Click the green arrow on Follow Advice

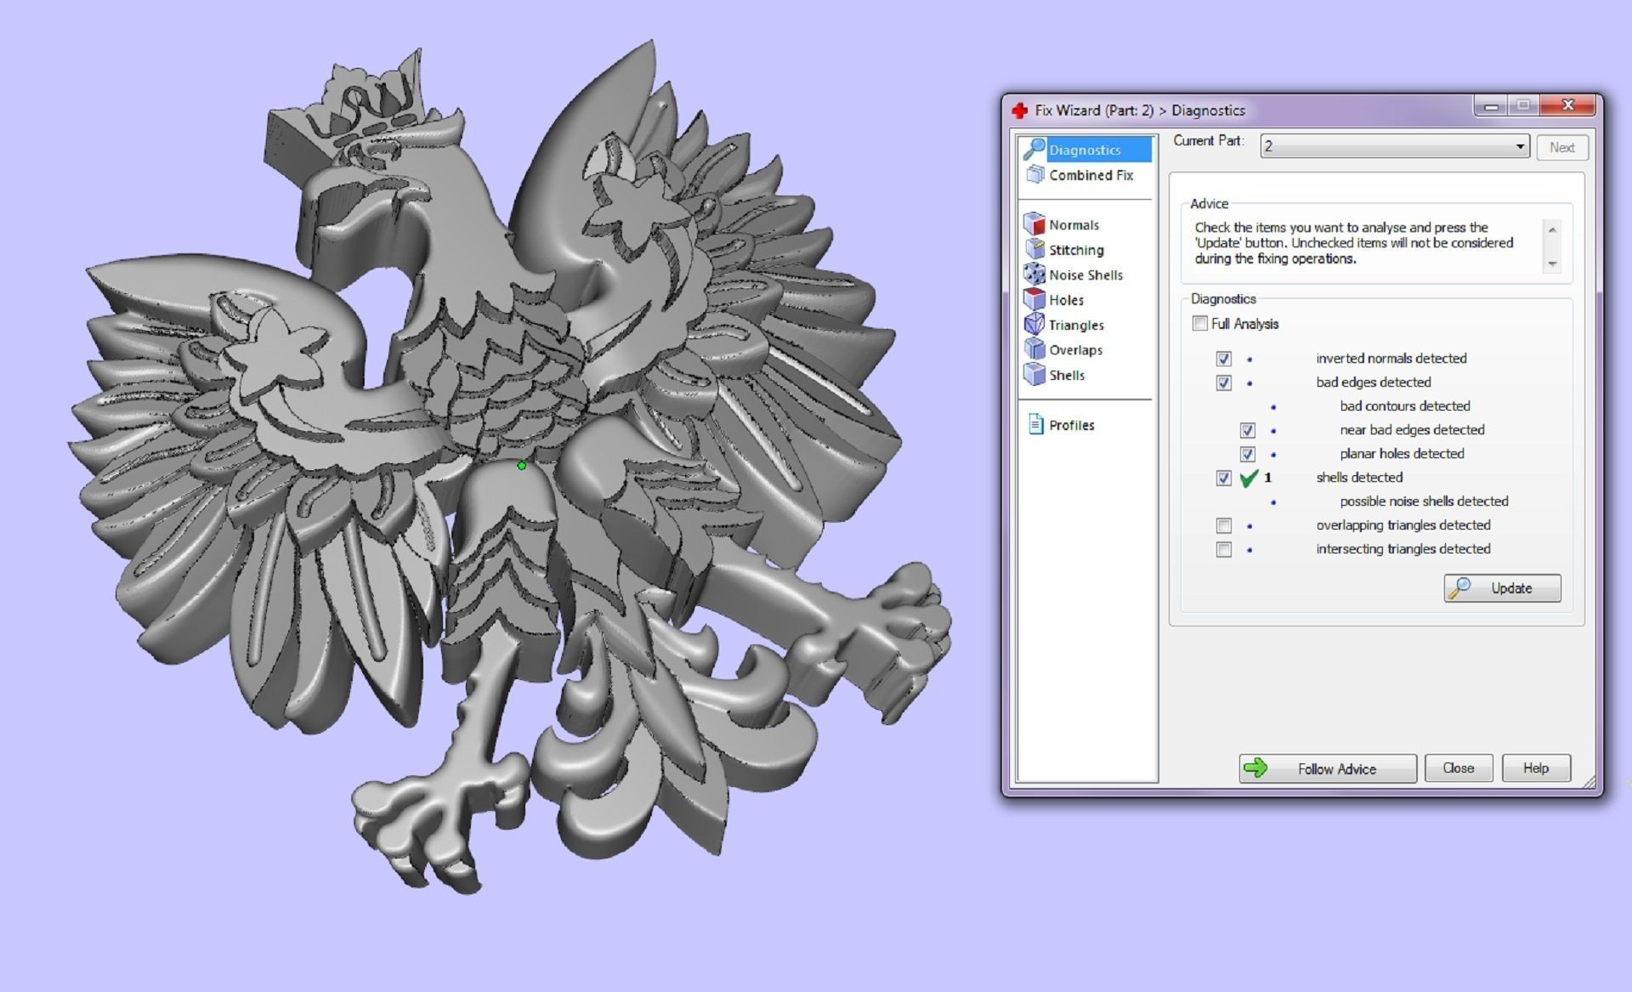pos(1255,768)
